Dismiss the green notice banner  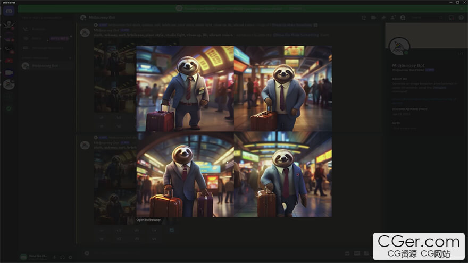463,9
